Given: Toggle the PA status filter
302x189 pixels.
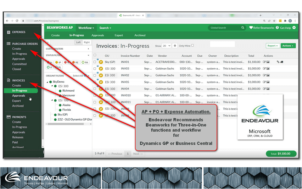Looking at the screenshot, I should click(x=85, y=62).
